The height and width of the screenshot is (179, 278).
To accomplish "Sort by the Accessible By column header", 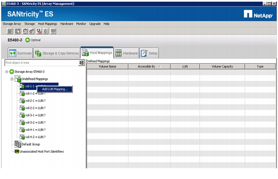I will click(149, 66).
